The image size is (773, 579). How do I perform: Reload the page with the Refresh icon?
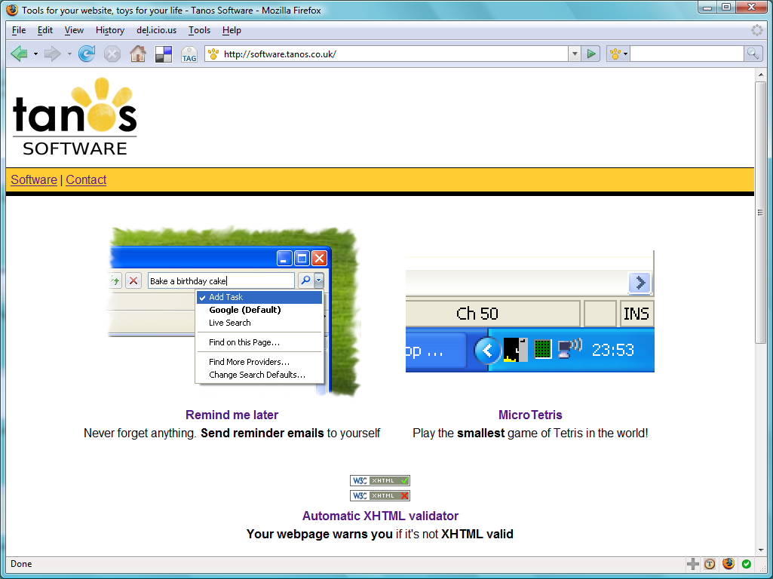87,54
